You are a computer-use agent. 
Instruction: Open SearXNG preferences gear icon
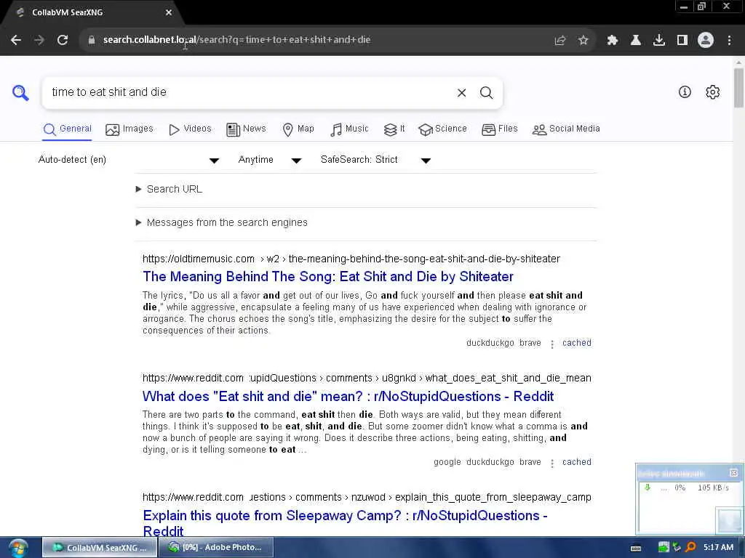point(712,92)
